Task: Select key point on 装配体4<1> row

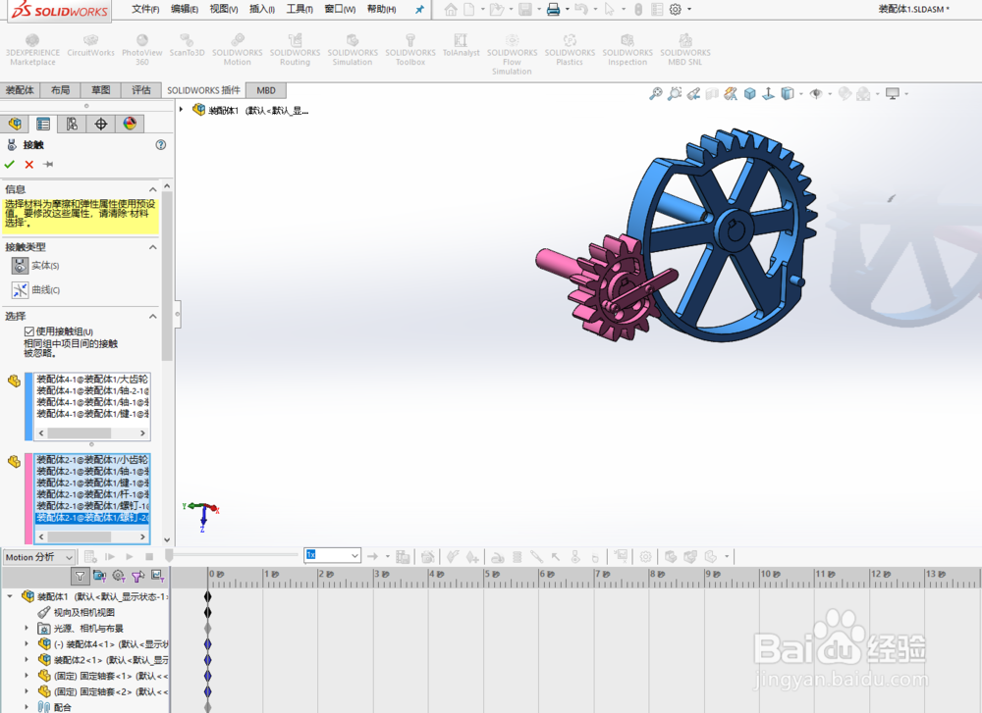Action: pyautogui.click(x=208, y=643)
